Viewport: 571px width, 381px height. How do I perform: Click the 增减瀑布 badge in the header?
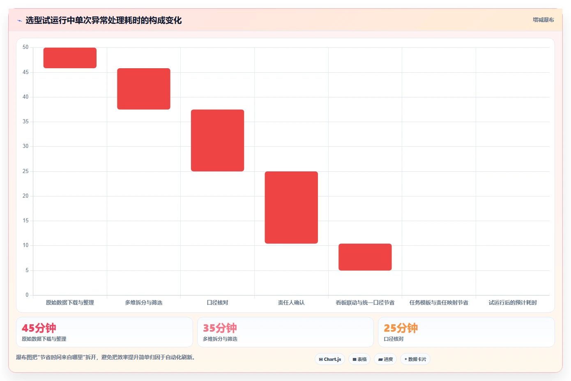click(543, 20)
